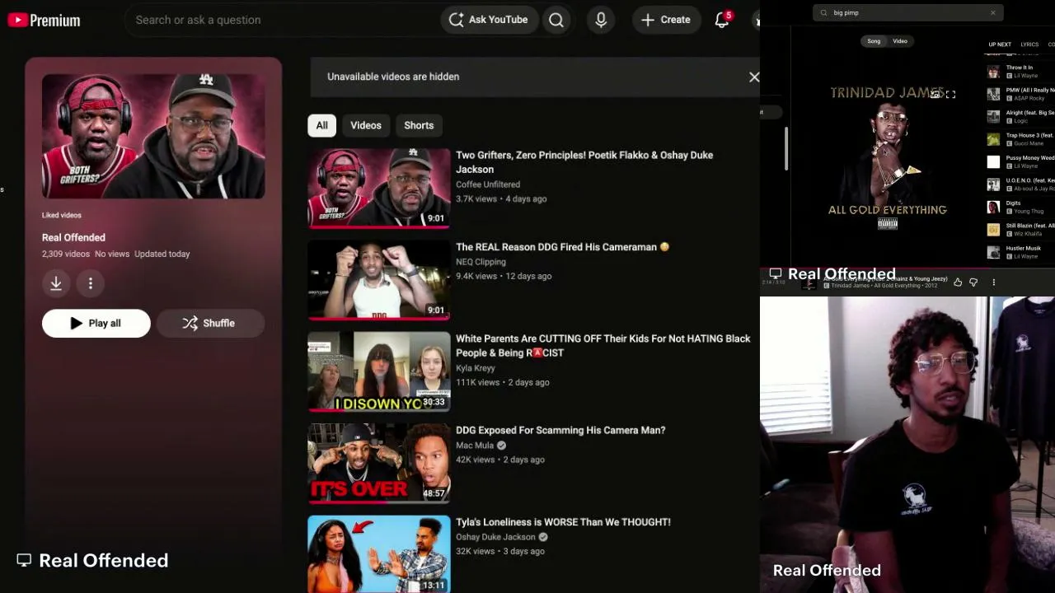Viewport: 1055px width, 593px height.
Task: Click the Ask YouTube button
Action: tap(489, 20)
